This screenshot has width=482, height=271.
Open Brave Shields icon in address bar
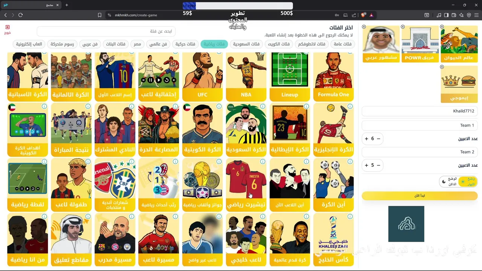tap(363, 15)
